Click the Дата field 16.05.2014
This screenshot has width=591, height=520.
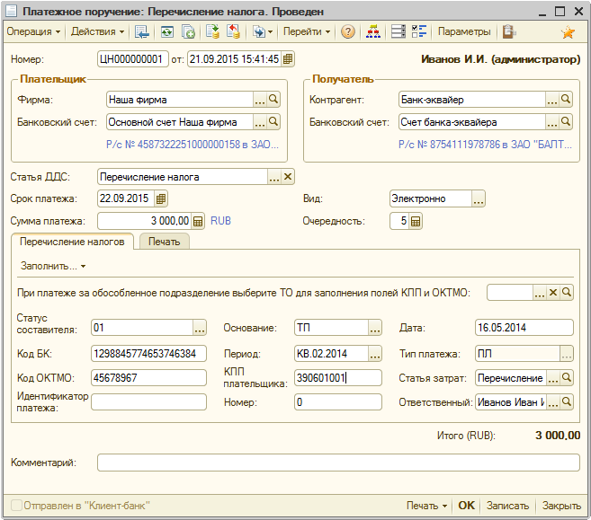(x=524, y=328)
